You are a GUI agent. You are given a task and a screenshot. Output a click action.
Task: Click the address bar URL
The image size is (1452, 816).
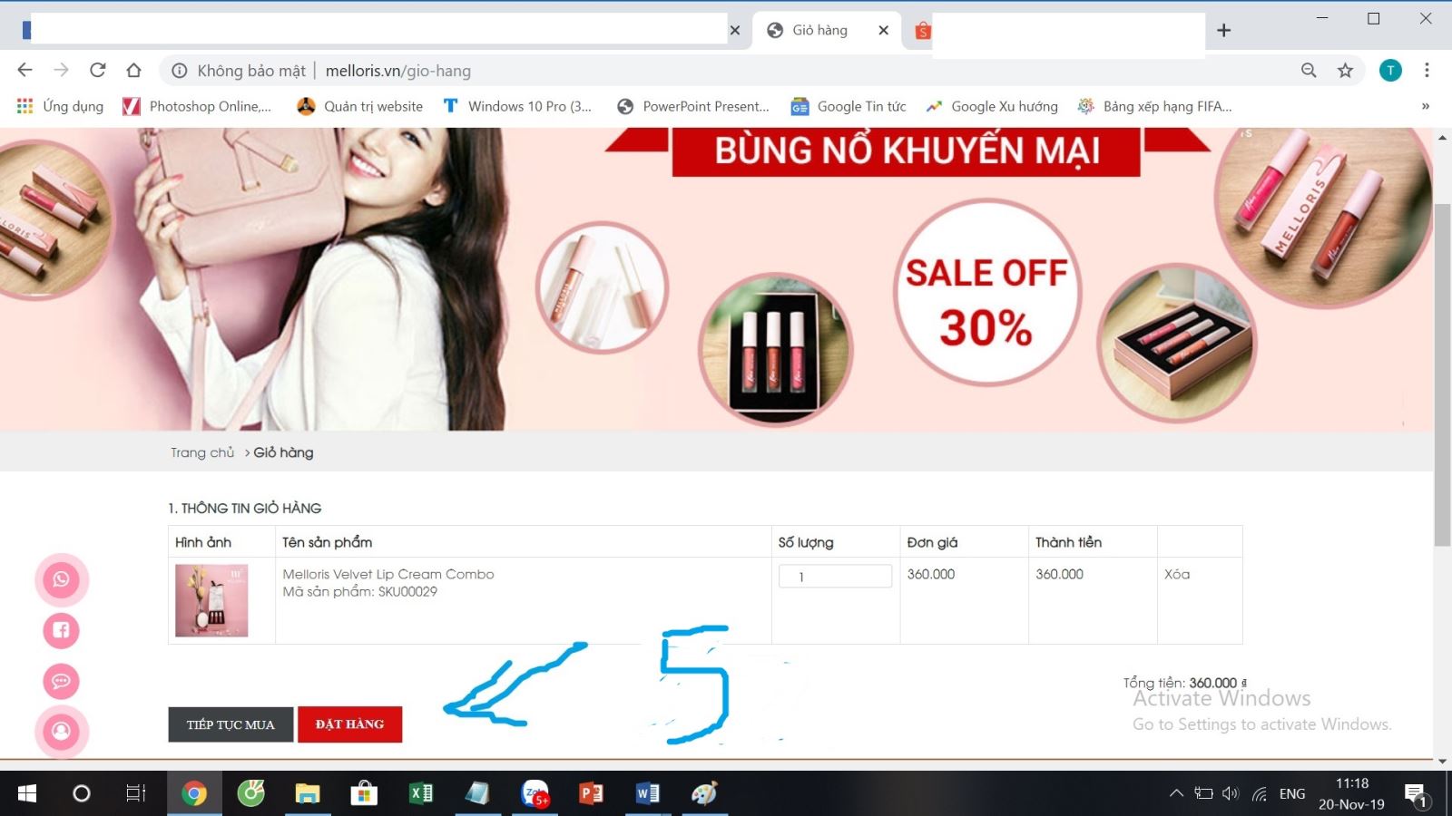click(398, 71)
